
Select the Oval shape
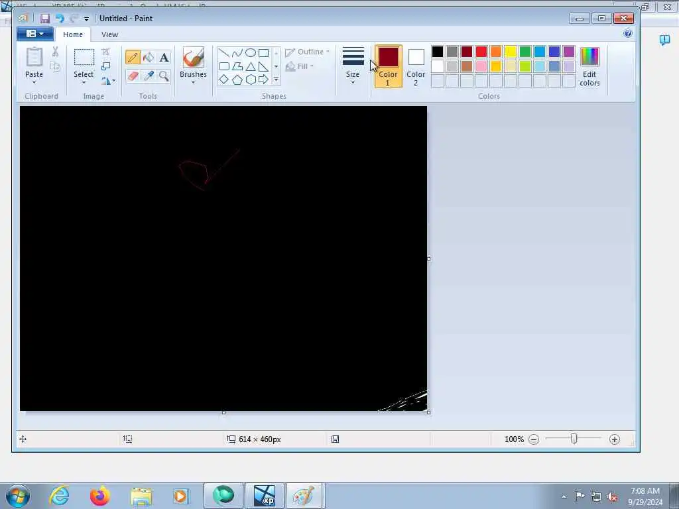[251, 53]
